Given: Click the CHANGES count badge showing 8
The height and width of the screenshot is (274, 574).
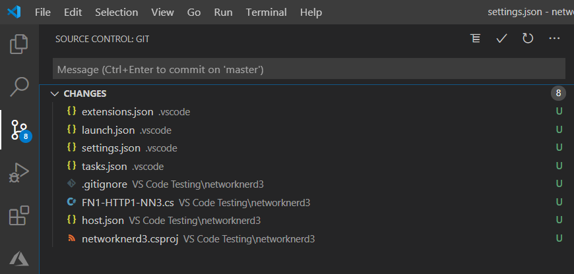Looking at the screenshot, I should tap(558, 94).
